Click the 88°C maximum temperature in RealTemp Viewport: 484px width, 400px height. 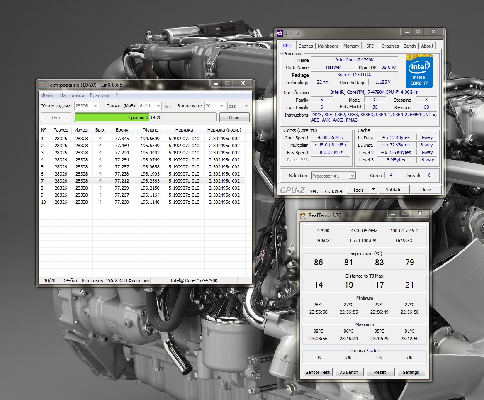click(318, 331)
